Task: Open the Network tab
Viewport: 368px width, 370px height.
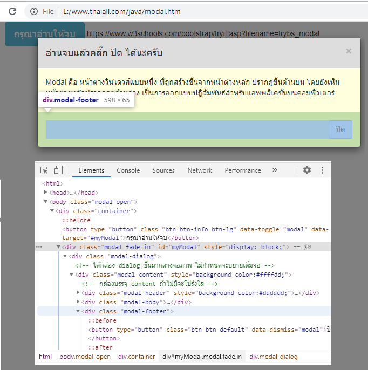Action: (200, 170)
